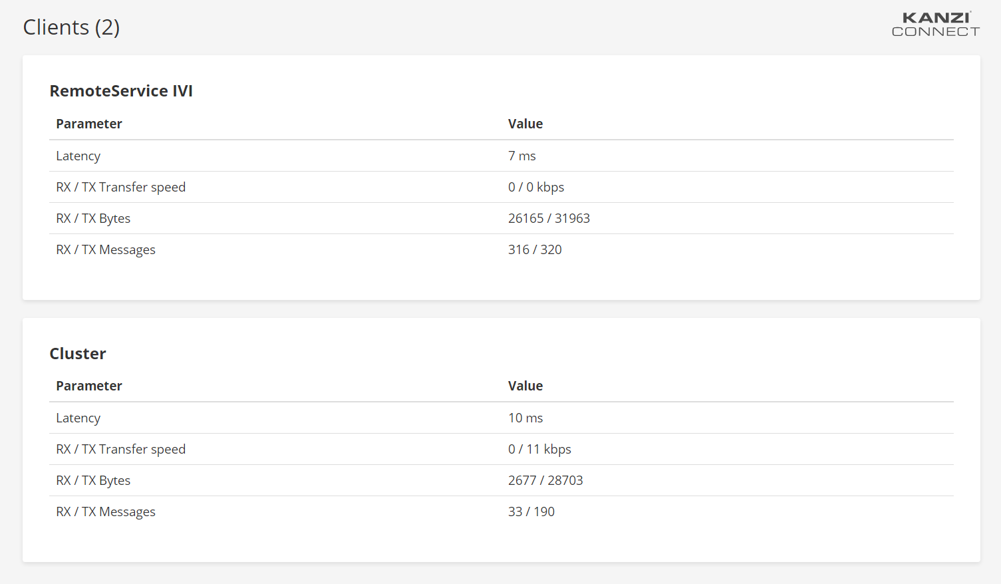Click the 0 / 11 kbps transfer speed value
Image resolution: width=1001 pixels, height=584 pixels.
[539, 449]
